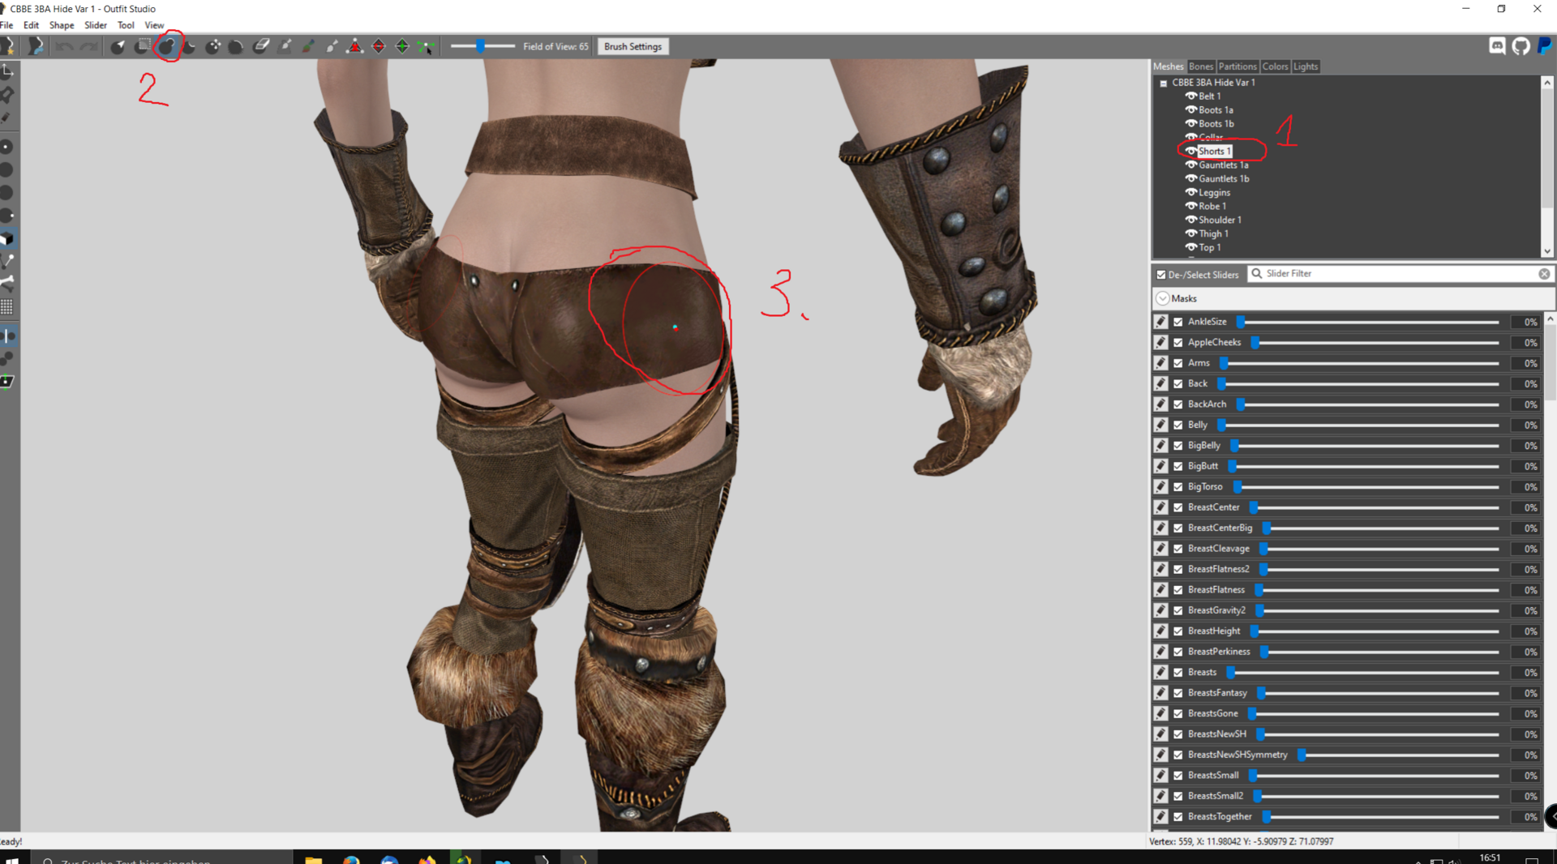Screen dimensions: 1557x864
Task: Open the Shape menu
Action: [62, 25]
